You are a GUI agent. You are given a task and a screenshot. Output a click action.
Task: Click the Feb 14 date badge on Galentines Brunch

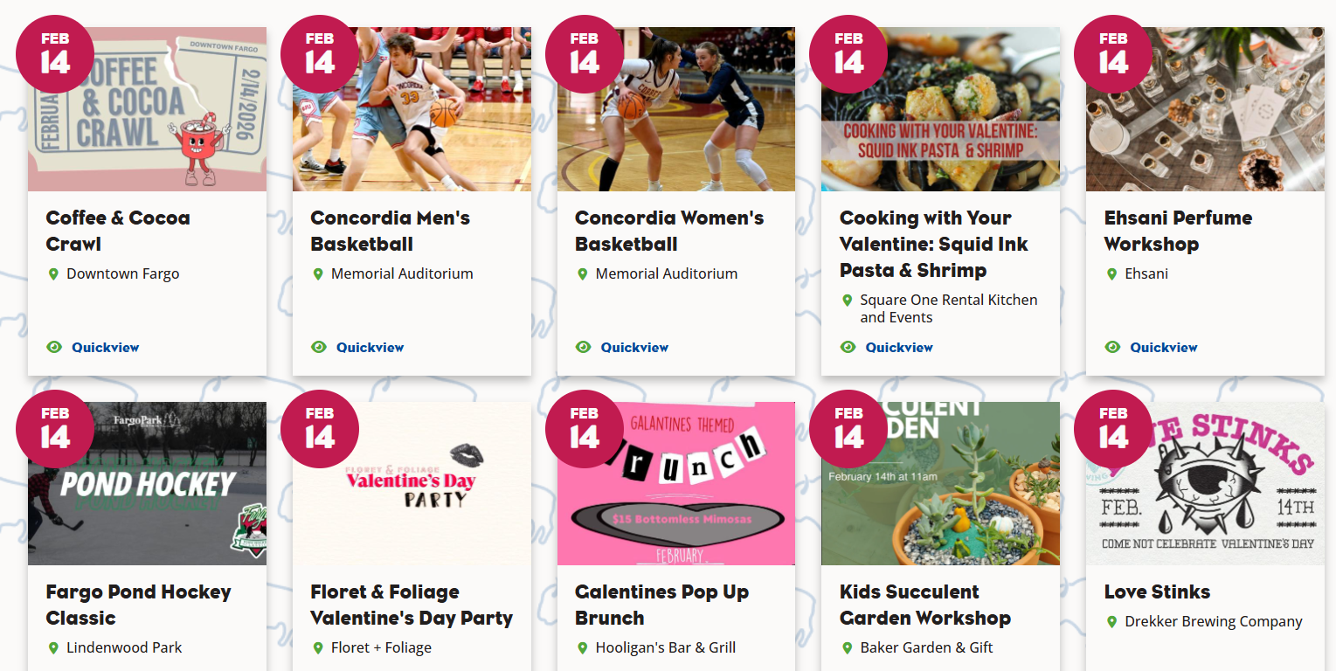585,429
